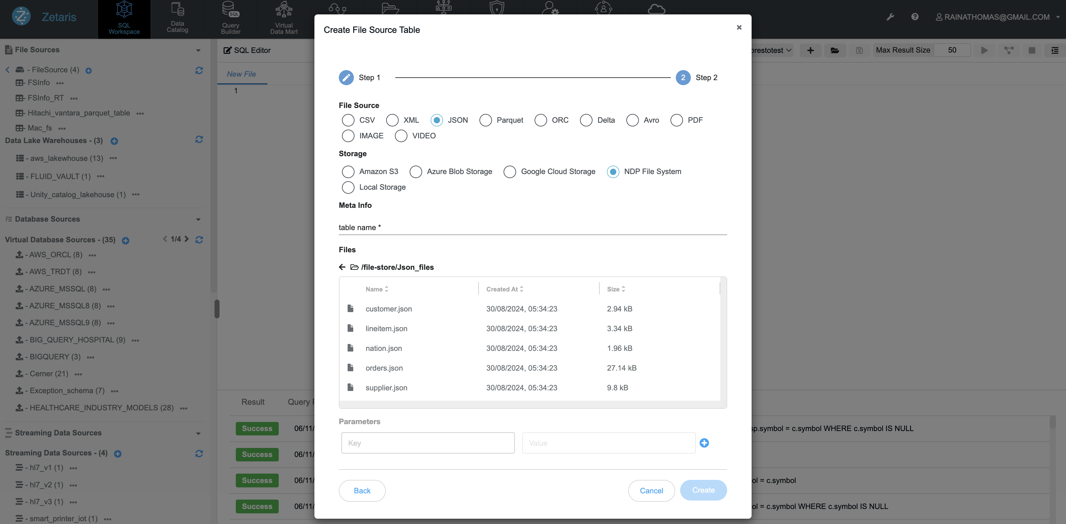The image size is (1066, 524).
Task: Click the wrench settings icon
Action: point(890,17)
